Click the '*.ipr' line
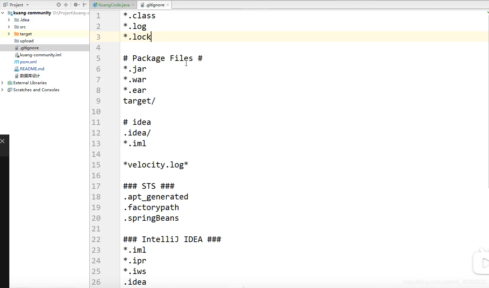This screenshot has width=489, height=288. click(135, 261)
